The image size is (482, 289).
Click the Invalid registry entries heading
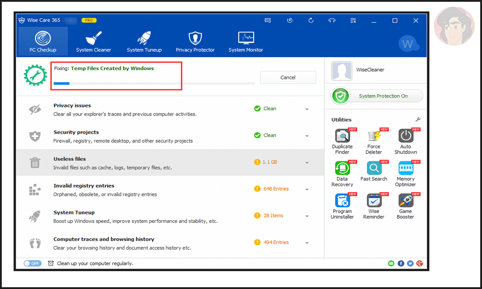pyautogui.click(x=84, y=186)
